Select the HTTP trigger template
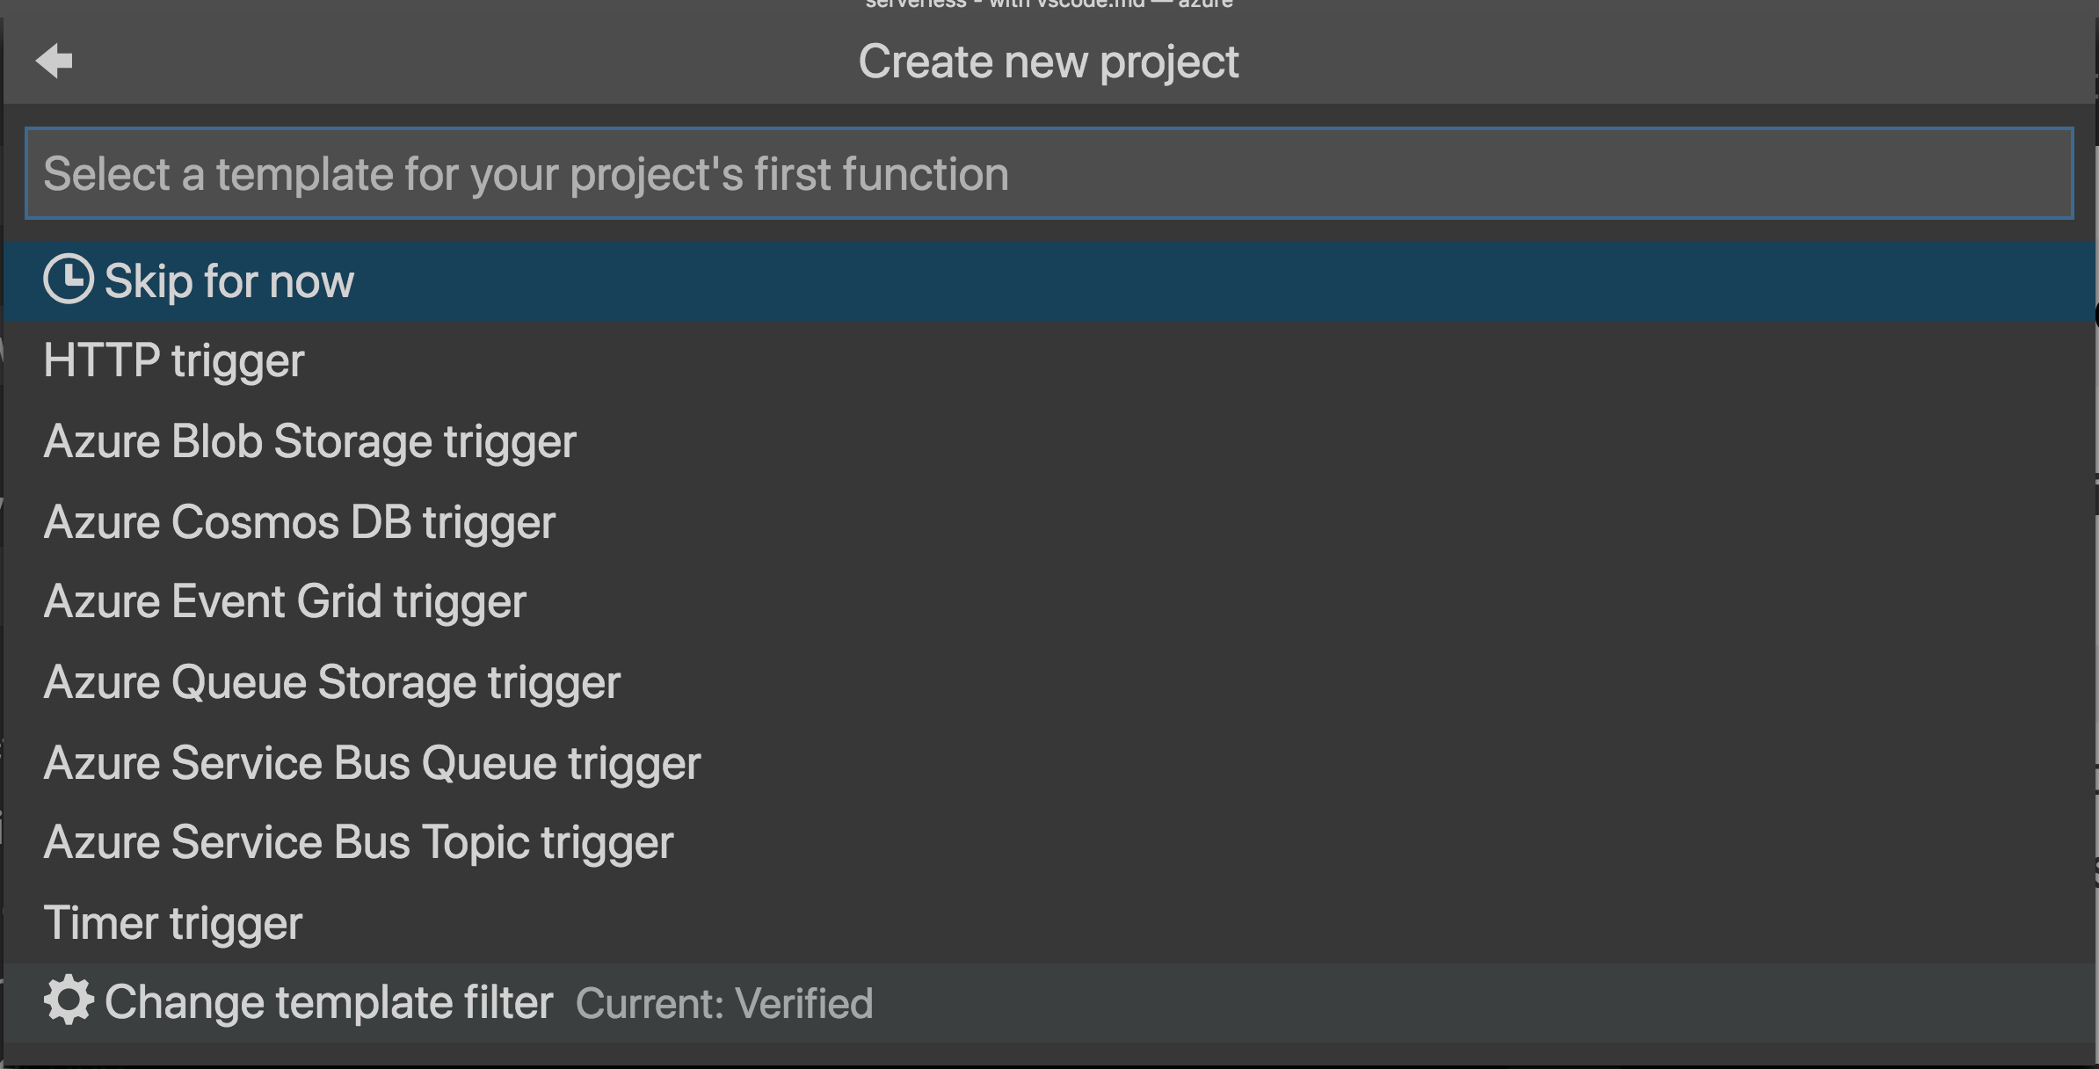 [x=174, y=360]
